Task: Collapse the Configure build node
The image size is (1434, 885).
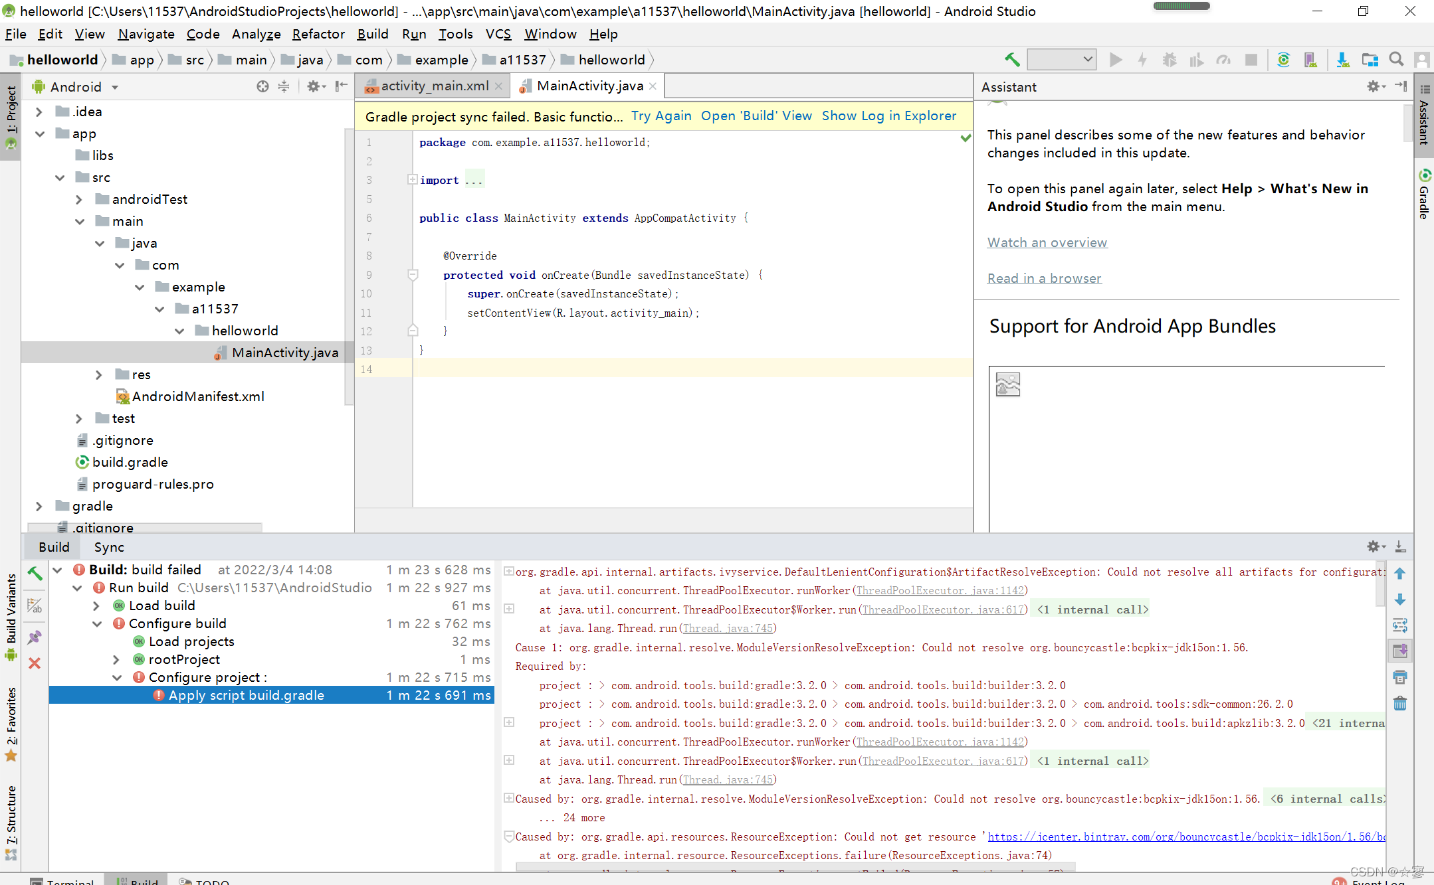Action: point(97,623)
